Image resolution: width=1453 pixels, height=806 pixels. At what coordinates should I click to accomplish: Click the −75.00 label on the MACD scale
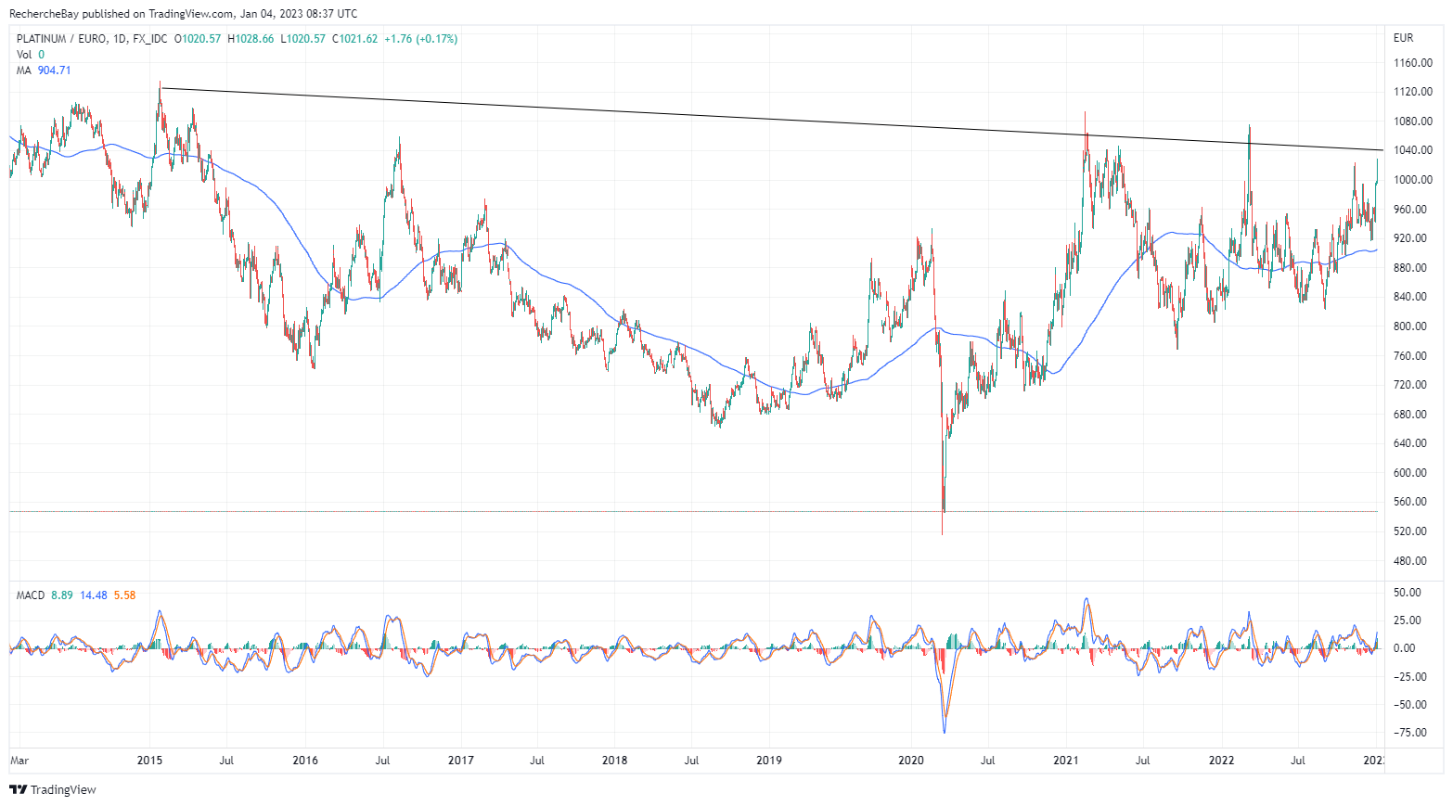tap(1409, 733)
